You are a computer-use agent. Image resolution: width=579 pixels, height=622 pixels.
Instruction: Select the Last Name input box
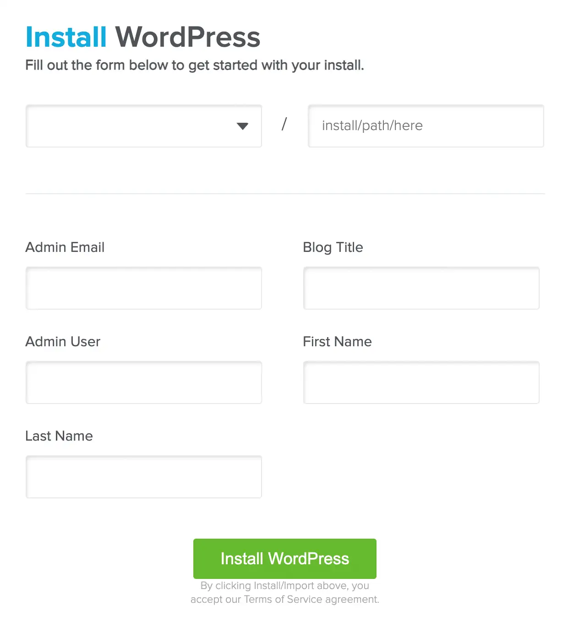click(x=144, y=477)
